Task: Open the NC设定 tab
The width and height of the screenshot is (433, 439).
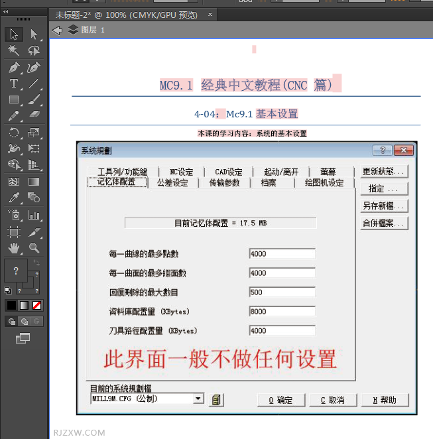Action: click(x=182, y=172)
